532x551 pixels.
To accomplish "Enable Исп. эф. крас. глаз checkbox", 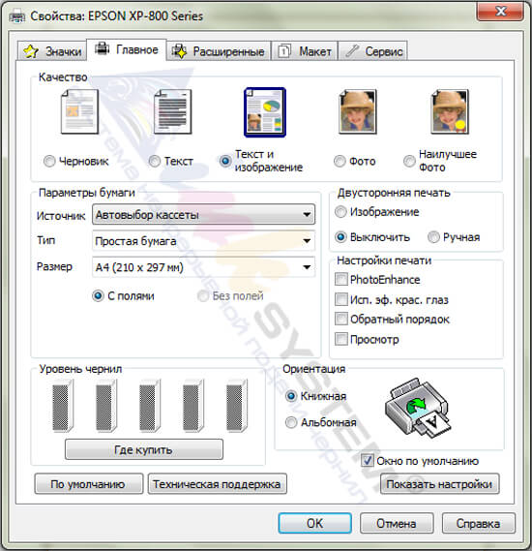I will 341,299.
